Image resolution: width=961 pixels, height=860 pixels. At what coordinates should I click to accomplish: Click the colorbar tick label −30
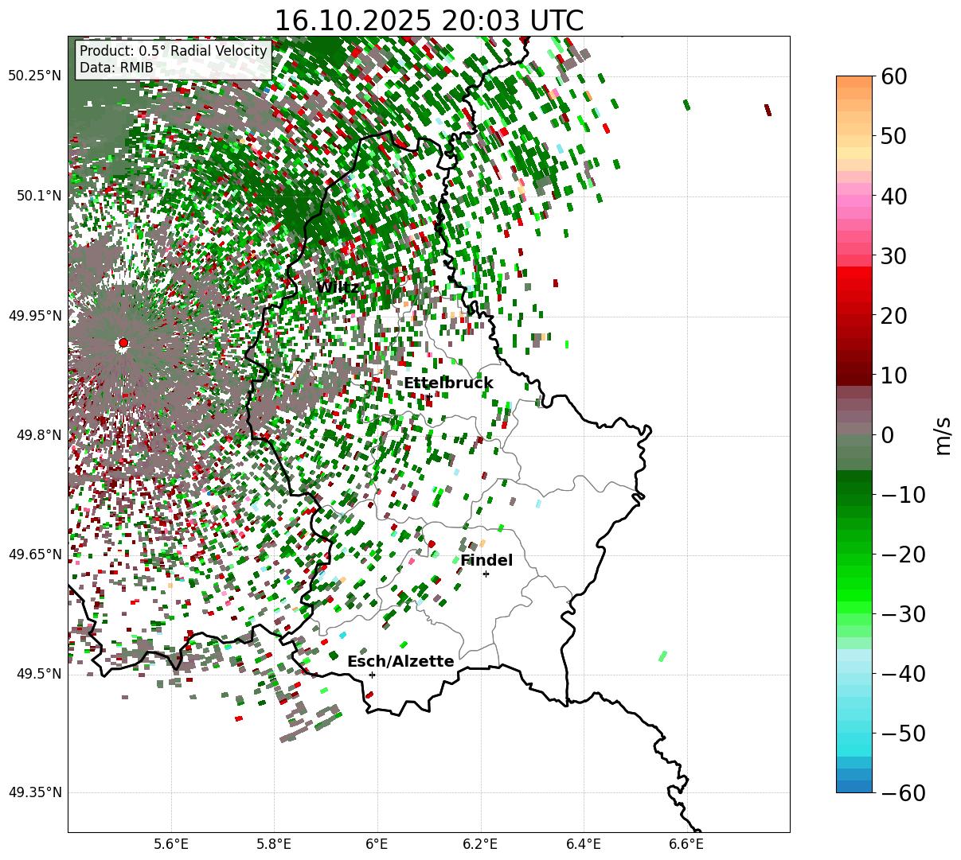[901, 614]
